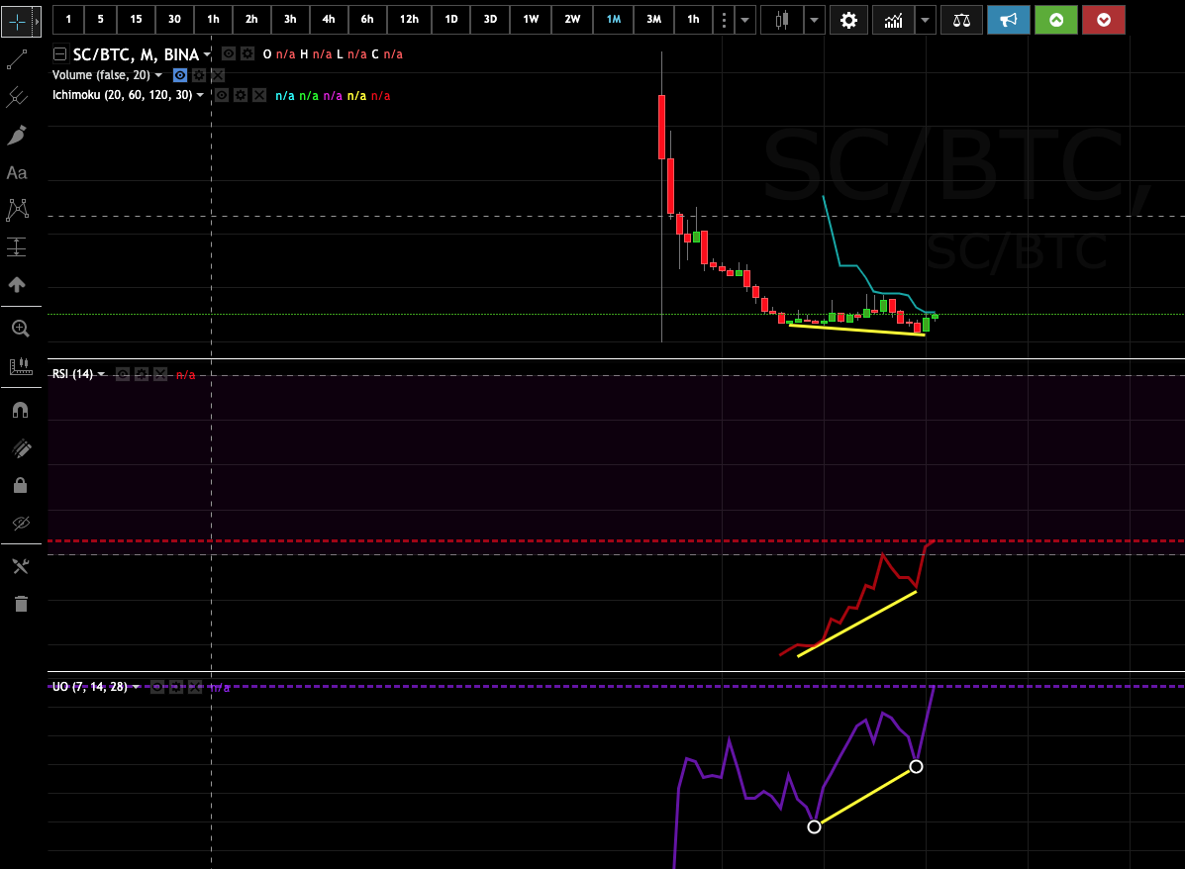
Task: Select the 1D timeframe
Action: click(x=451, y=20)
